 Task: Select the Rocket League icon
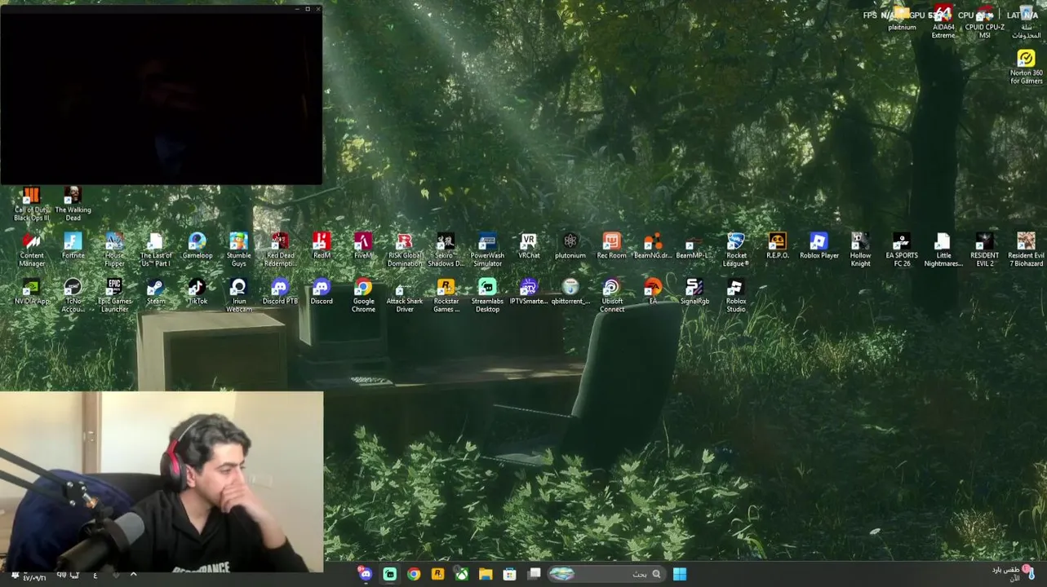click(x=736, y=249)
